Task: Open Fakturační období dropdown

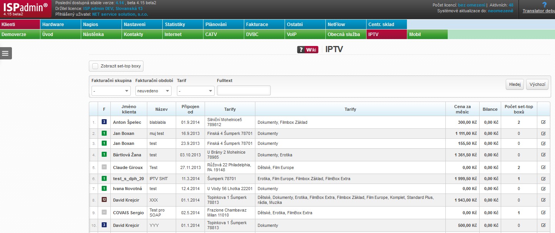Action: [153, 91]
